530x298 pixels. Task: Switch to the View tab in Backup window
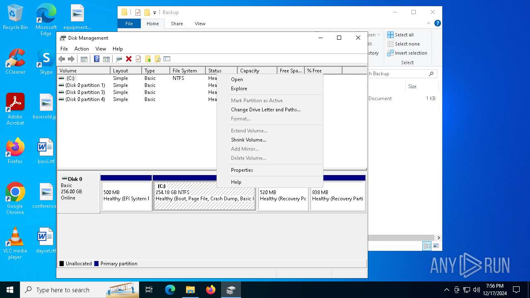200,24
